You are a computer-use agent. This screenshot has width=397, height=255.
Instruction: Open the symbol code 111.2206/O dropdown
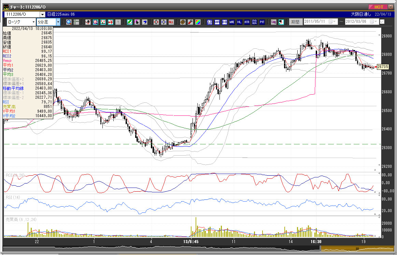pyautogui.click(x=43, y=15)
